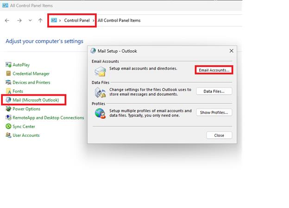Click the Profiles globe icon
Image resolution: width=289 pixels, height=208 pixels.
tap(100, 113)
